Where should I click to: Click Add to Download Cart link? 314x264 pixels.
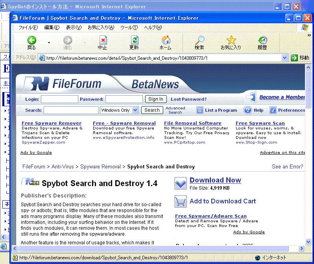(223, 201)
